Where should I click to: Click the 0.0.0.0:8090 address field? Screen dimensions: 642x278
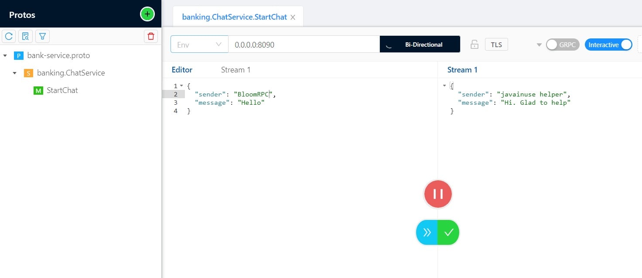304,45
